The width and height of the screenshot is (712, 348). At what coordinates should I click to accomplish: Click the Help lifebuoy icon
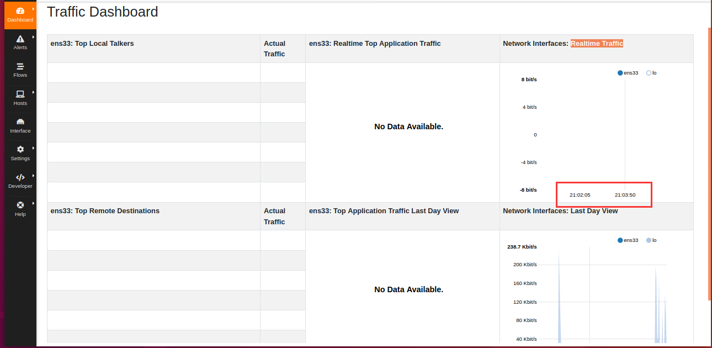[20, 205]
